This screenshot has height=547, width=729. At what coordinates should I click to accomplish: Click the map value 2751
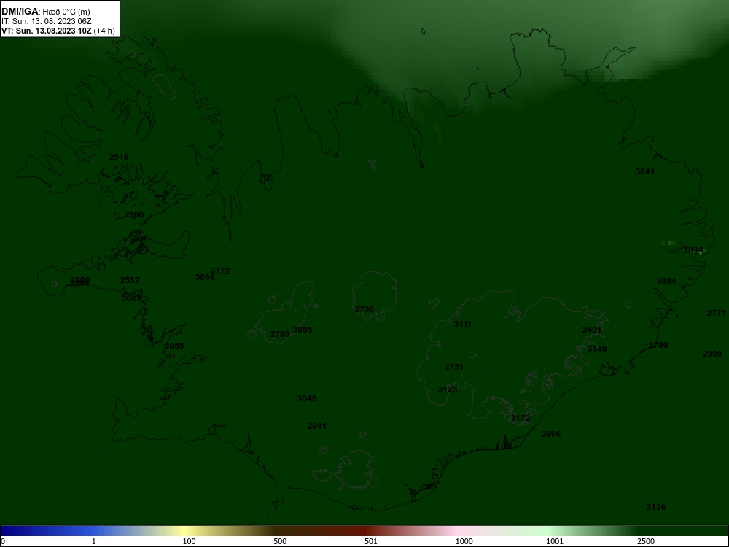(x=453, y=367)
